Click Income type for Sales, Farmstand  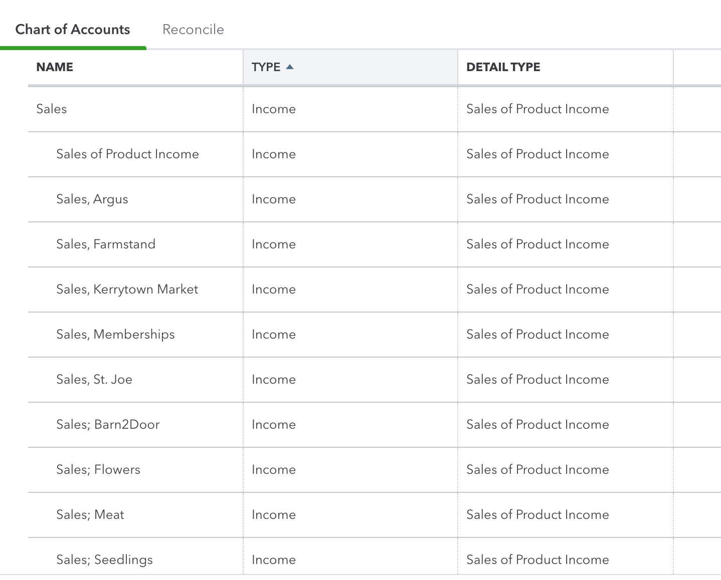point(274,244)
